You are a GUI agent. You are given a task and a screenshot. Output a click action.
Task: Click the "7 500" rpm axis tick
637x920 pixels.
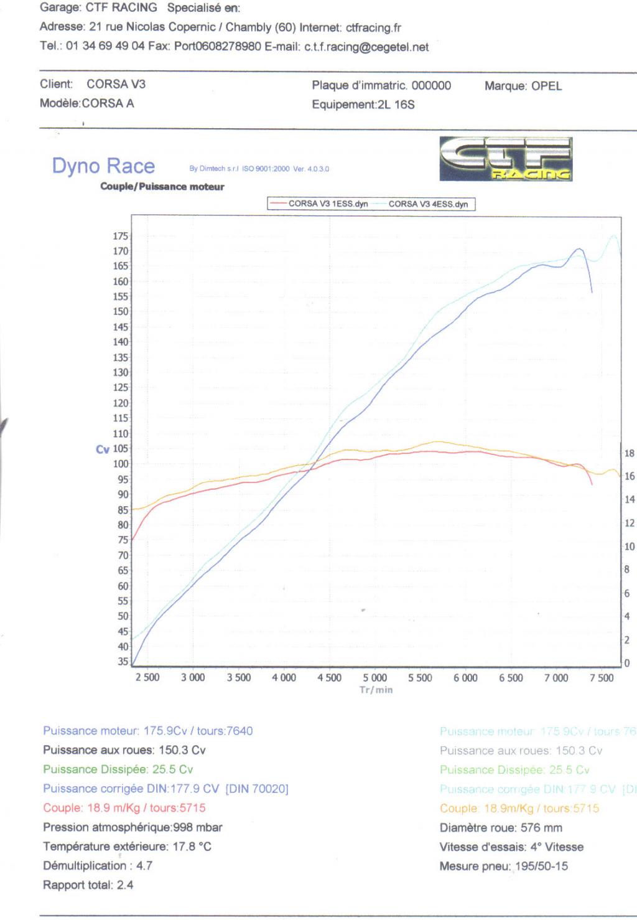click(x=602, y=678)
